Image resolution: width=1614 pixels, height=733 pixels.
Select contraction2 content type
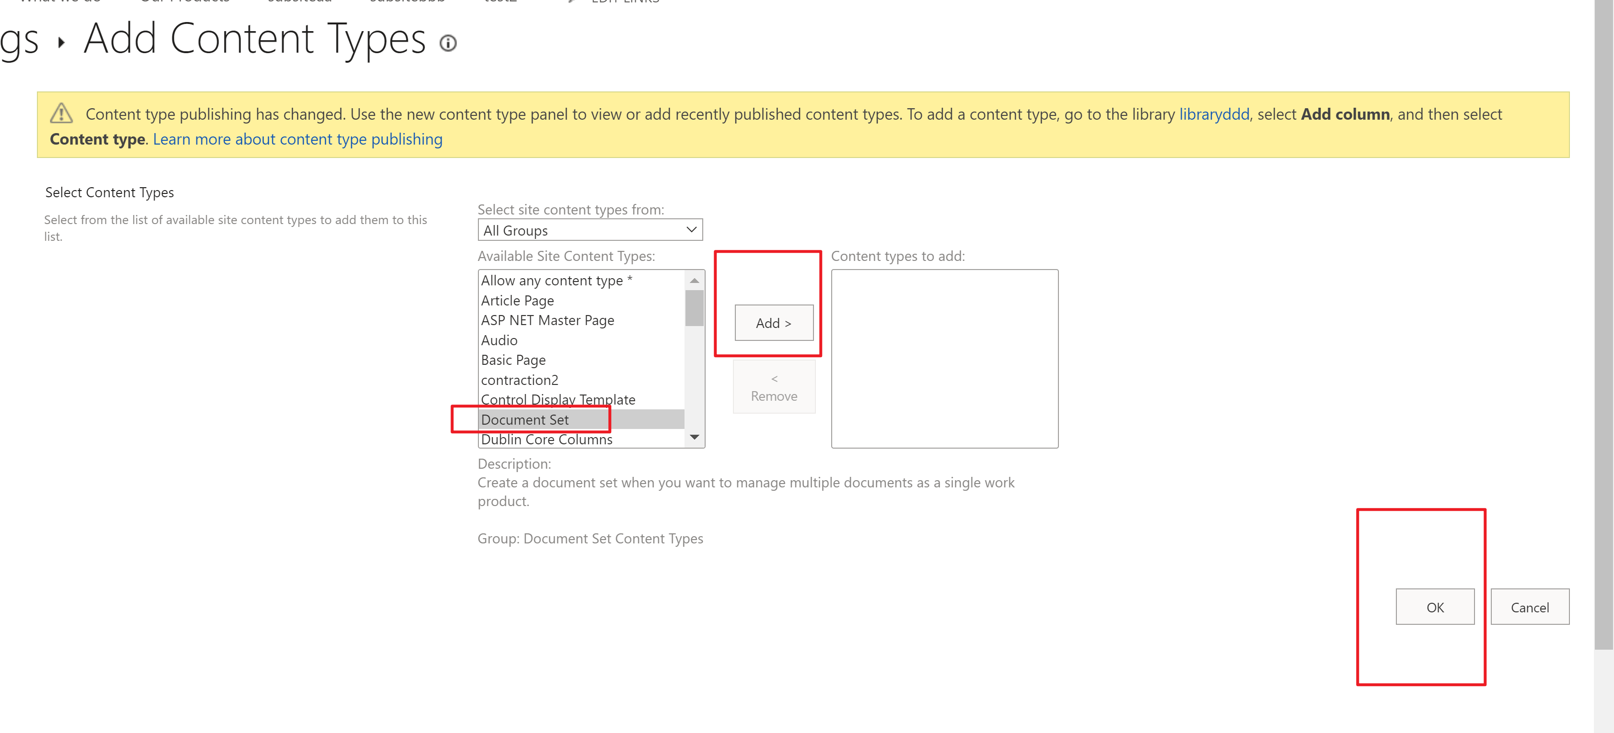coord(581,380)
